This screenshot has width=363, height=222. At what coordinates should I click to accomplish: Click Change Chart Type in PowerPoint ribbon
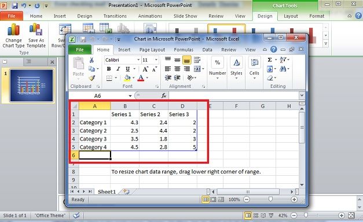(13, 35)
